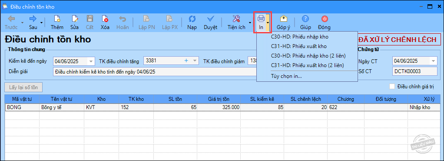Click the Nhập kho cell in Xử lý
This screenshot has width=444, height=161.
pyautogui.click(x=424, y=107)
